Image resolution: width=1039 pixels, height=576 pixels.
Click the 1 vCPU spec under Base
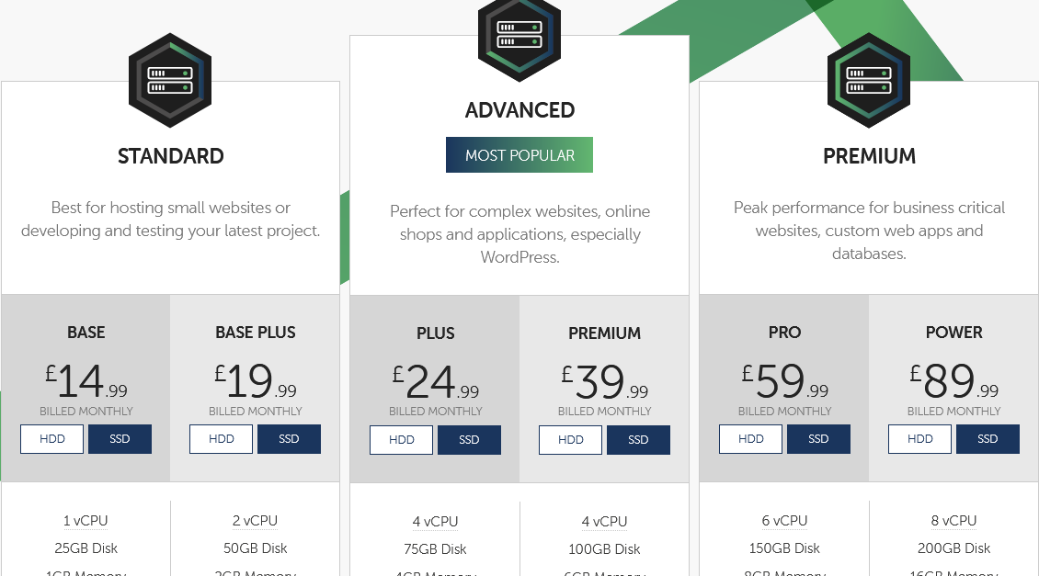tap(86, 521)
